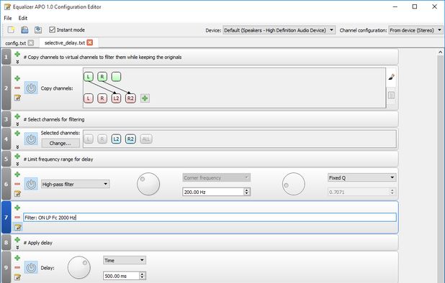Select red target channel R2

pyautogui.click(x=130, y=98)
